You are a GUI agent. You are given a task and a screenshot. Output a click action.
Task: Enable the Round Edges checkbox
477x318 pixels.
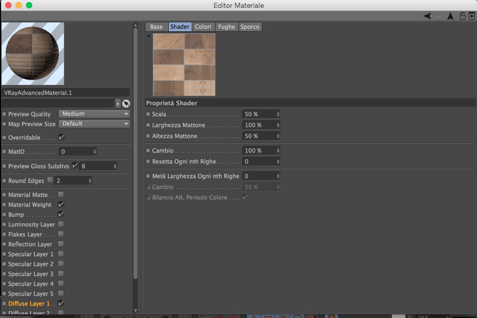pyautogui.click(x=50, y=180)
